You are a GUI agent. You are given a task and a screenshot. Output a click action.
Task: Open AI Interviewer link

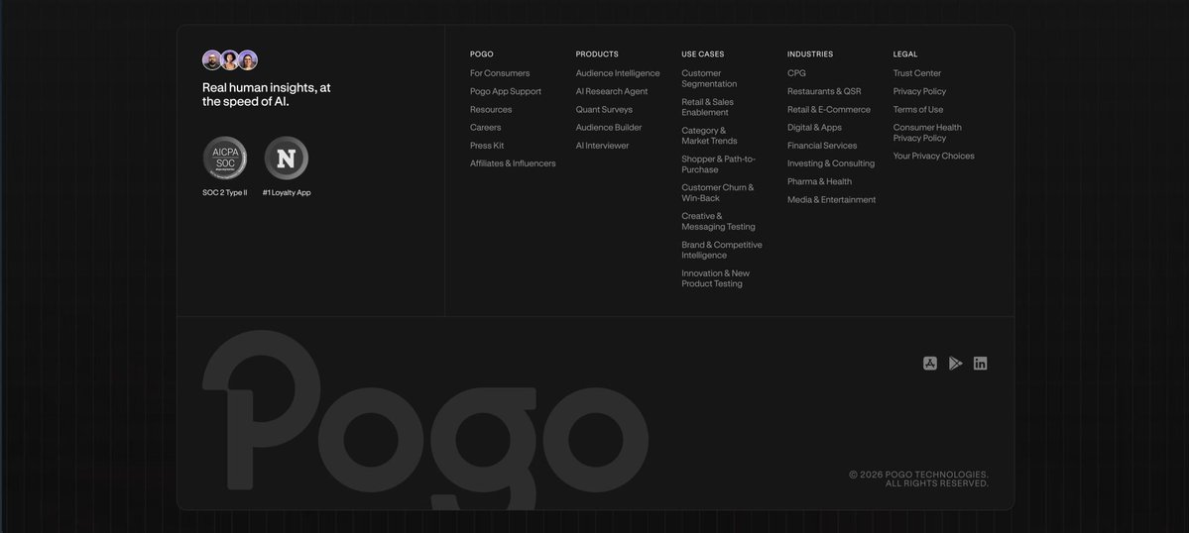point(602,146)
